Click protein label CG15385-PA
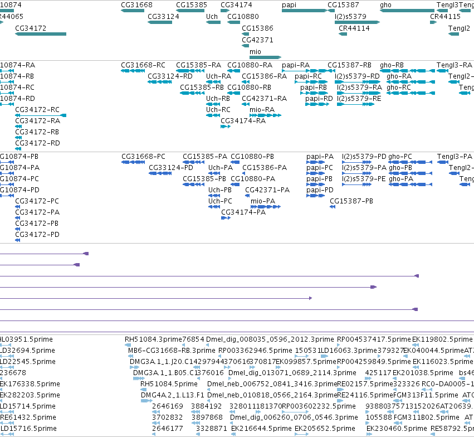The image size is (474, 437). click(x=205, y=157)
